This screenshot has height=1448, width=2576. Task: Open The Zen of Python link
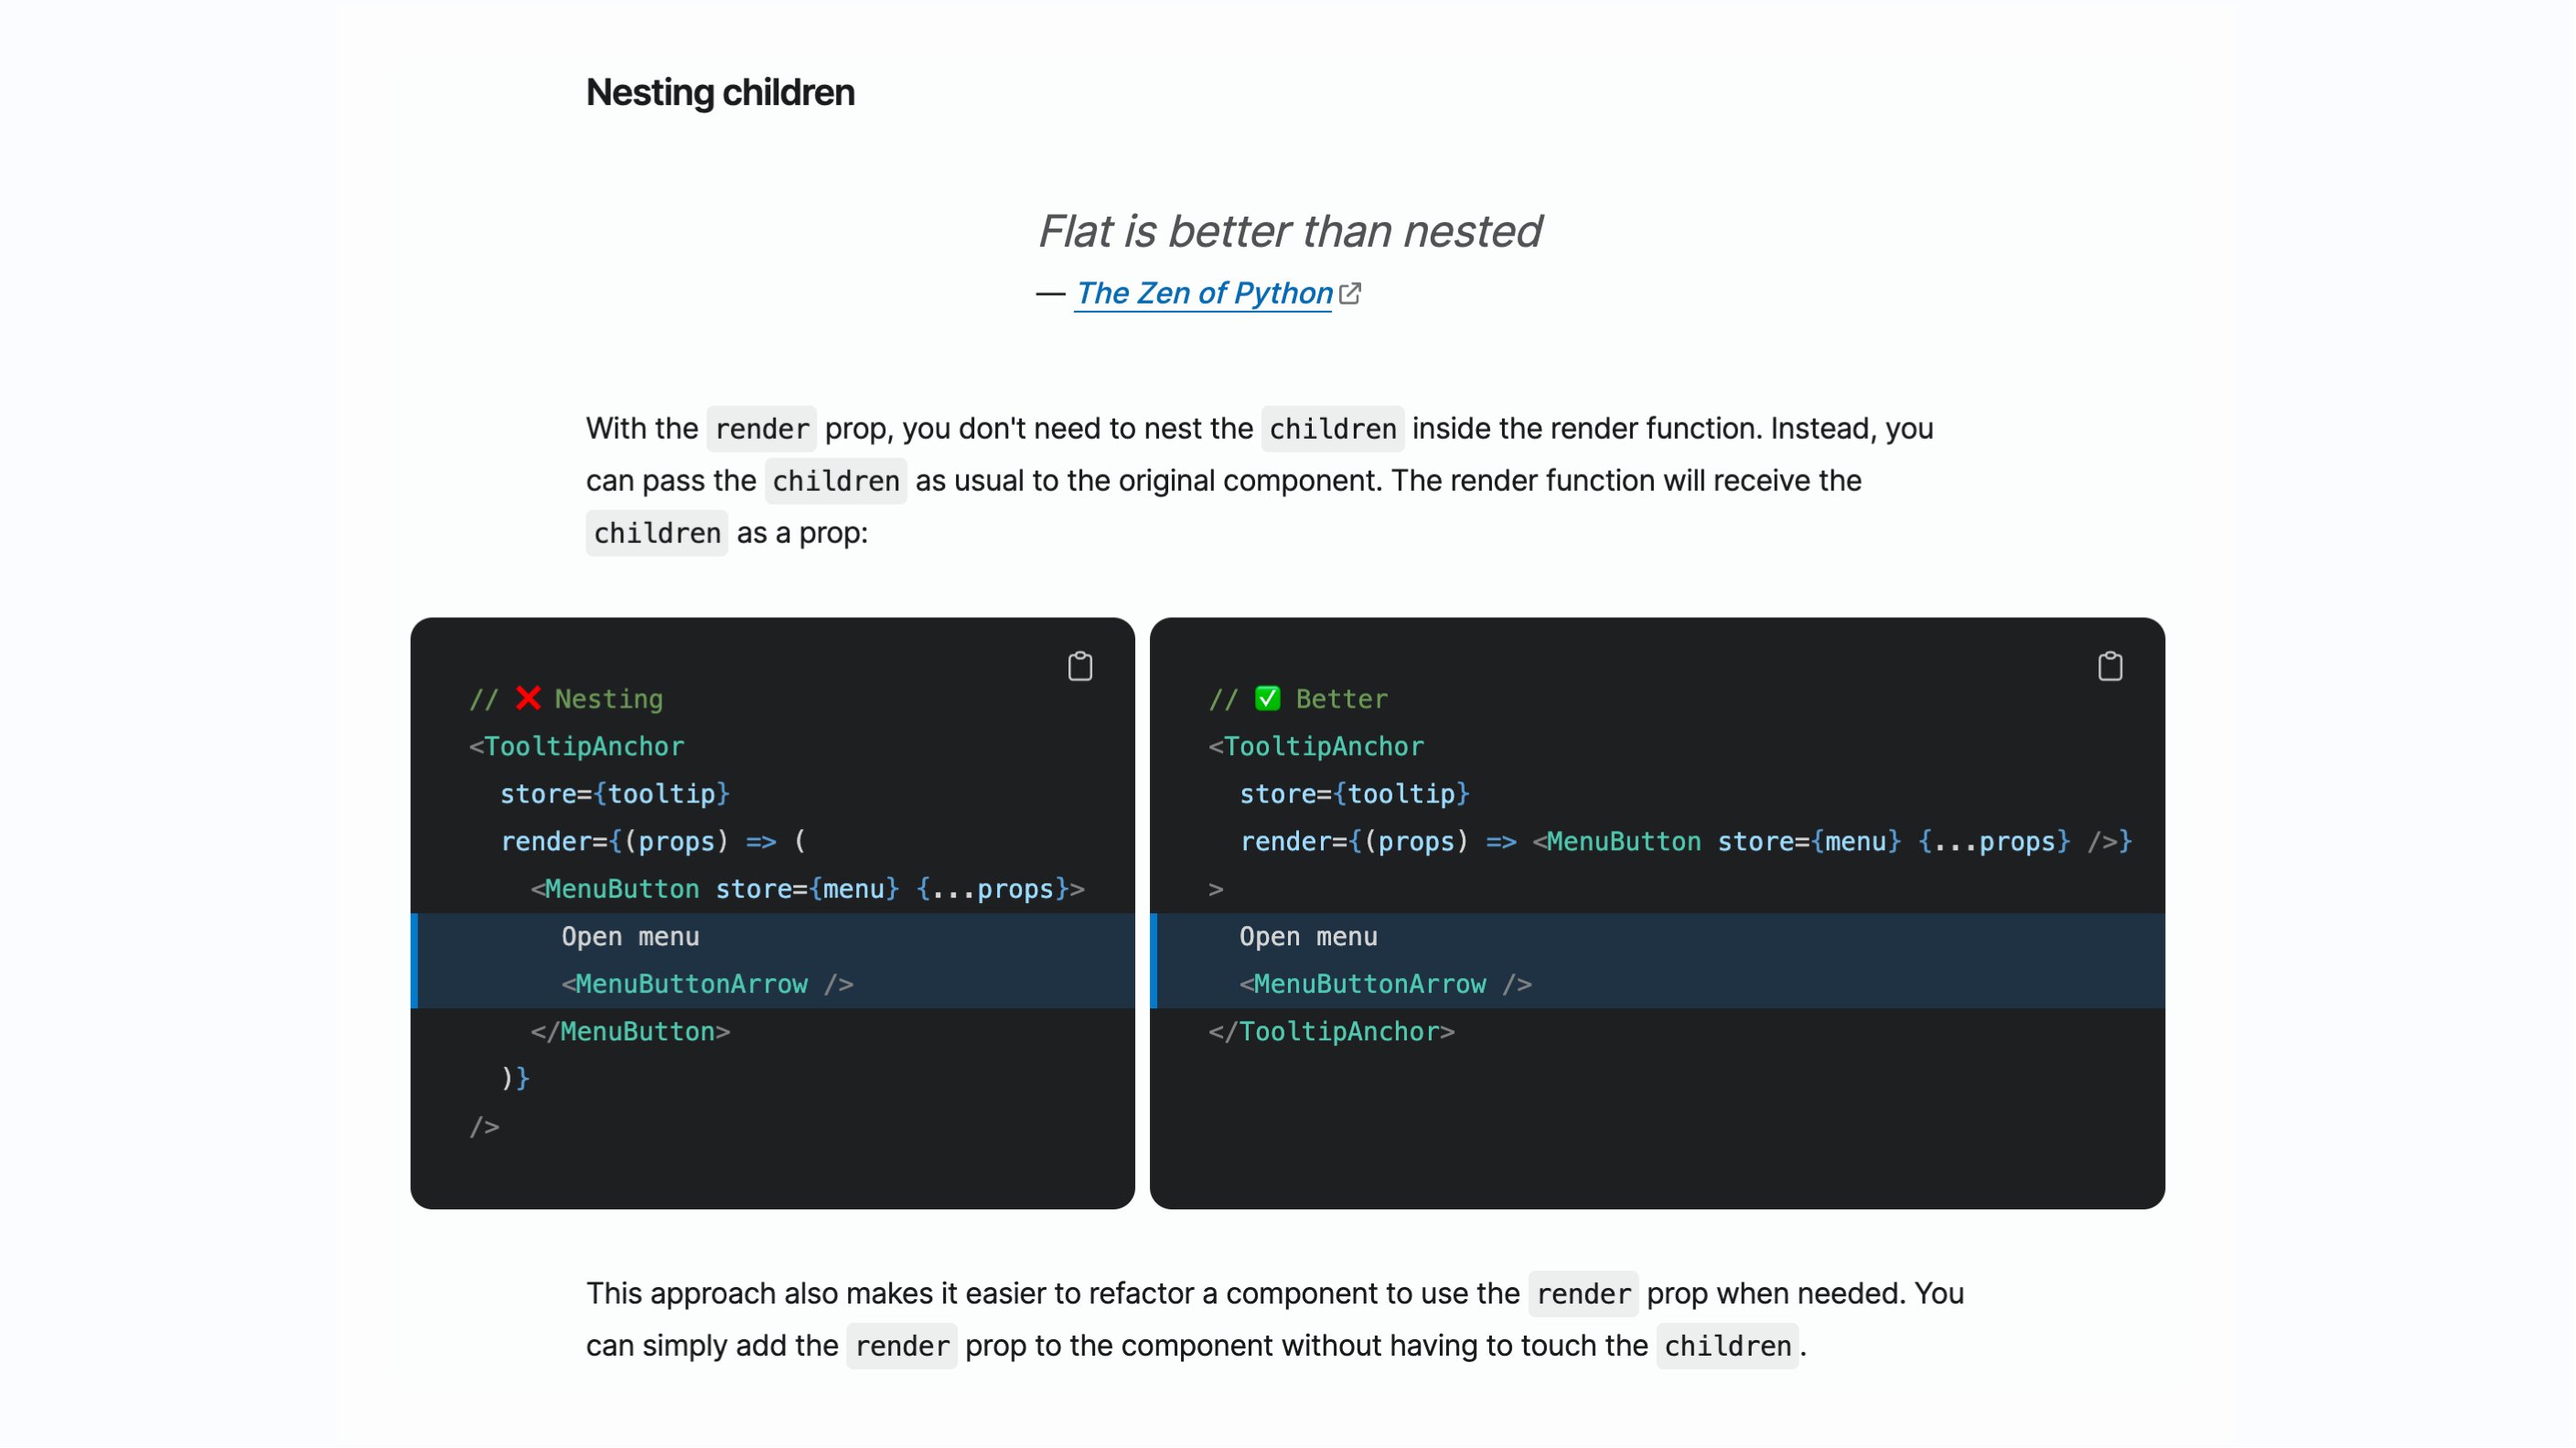1204,293
